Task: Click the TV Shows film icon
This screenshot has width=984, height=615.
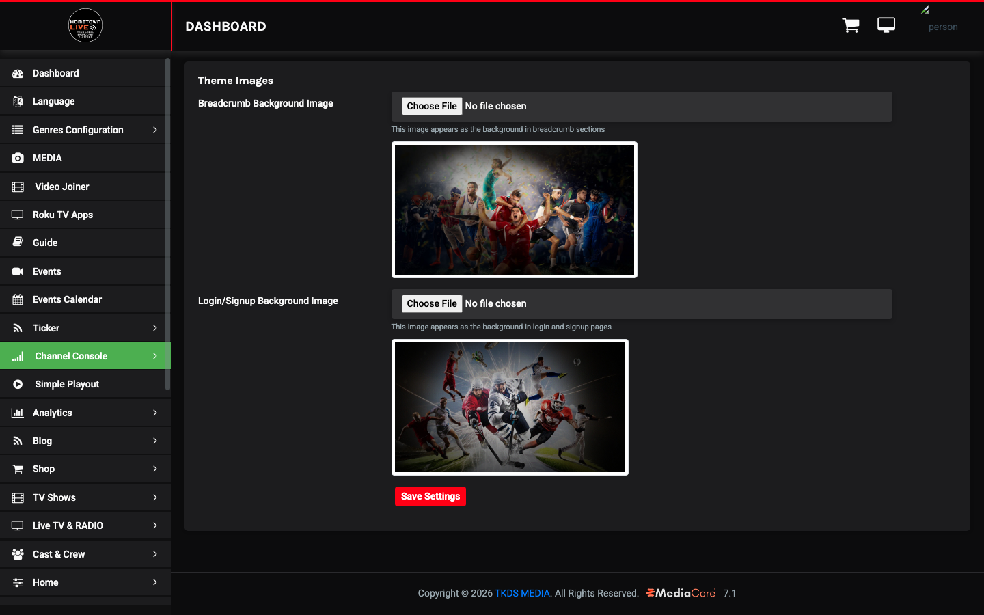Action: coord(18,497)
